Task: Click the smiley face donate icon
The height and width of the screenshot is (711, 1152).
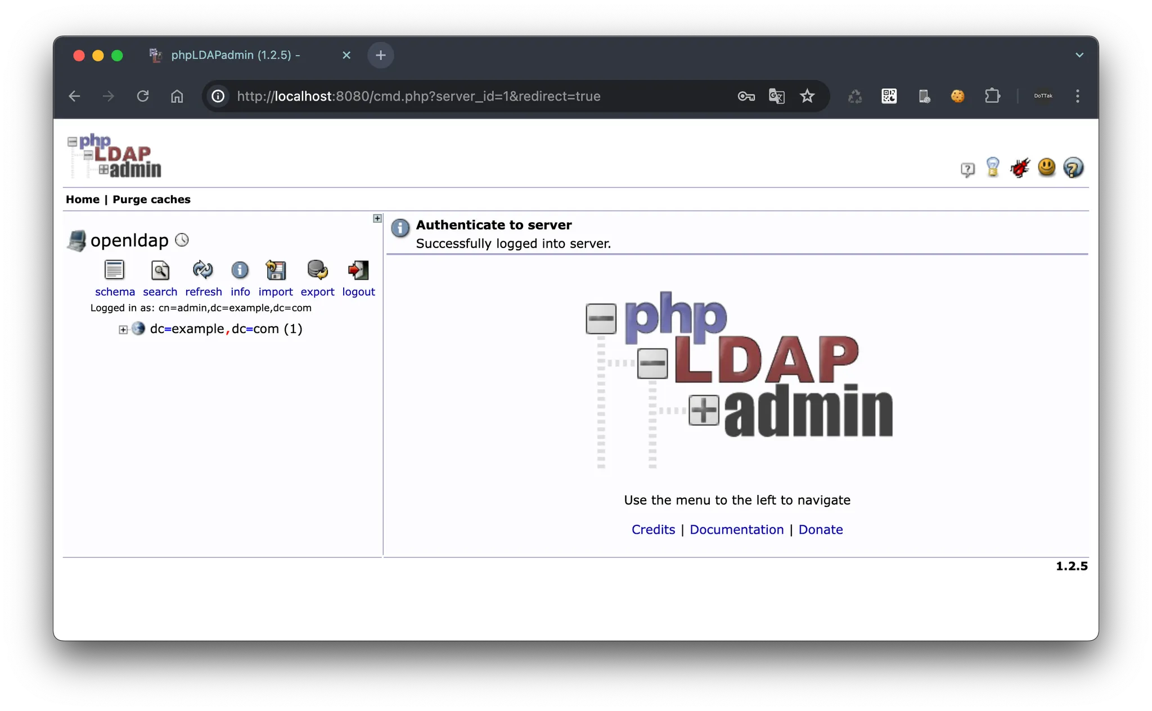Action: coord(1046,168)
